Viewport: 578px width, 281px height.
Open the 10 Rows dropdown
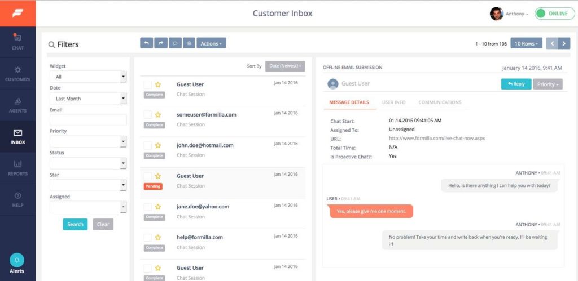click(526, 43)
